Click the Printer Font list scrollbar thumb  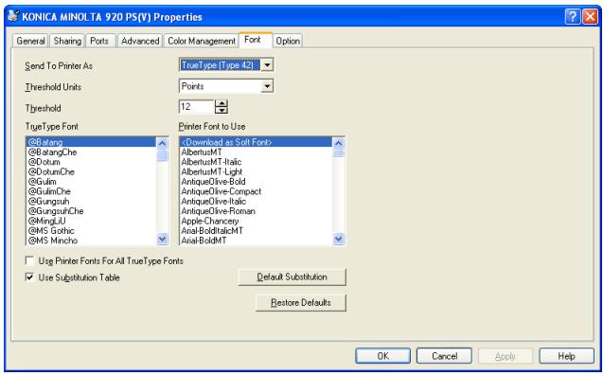tap(339, 153)
